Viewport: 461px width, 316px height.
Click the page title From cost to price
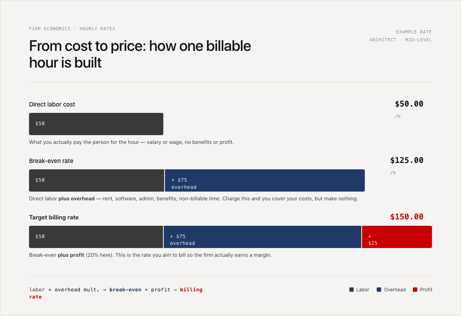click(x=140, y=54)
